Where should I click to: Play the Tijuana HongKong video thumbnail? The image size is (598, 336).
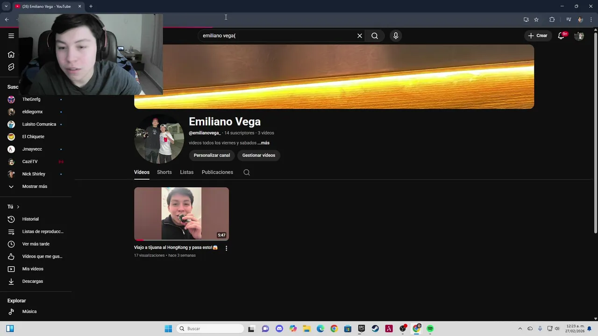181,214
